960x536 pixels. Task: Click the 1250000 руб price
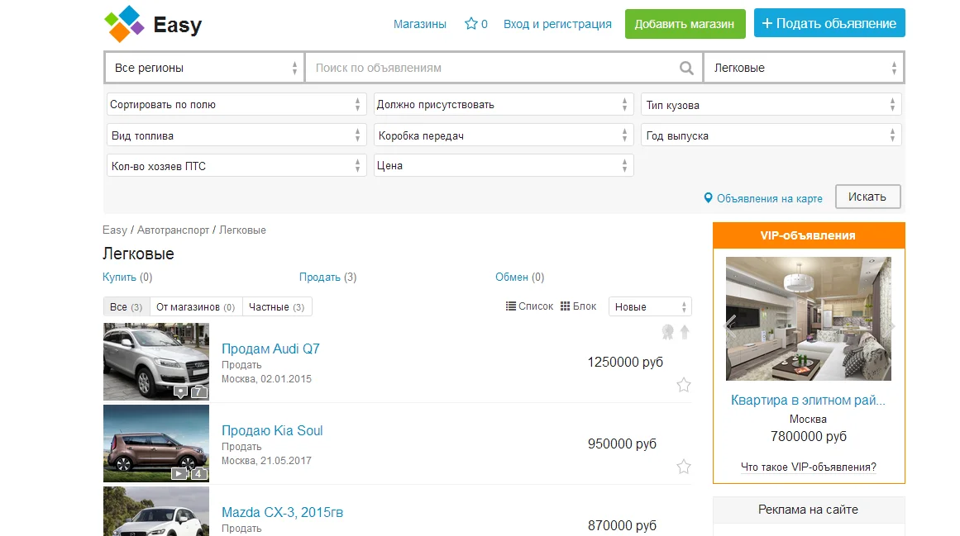click(625, 362)
